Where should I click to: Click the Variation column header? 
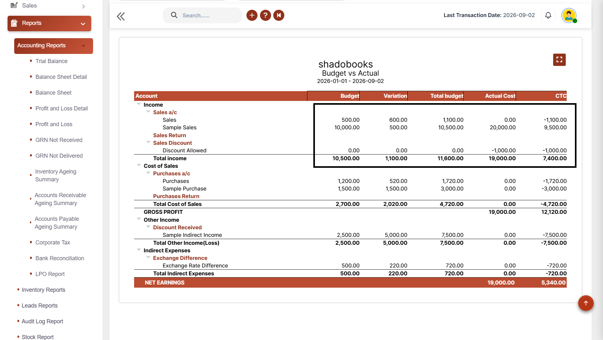(x=383, y=96)
